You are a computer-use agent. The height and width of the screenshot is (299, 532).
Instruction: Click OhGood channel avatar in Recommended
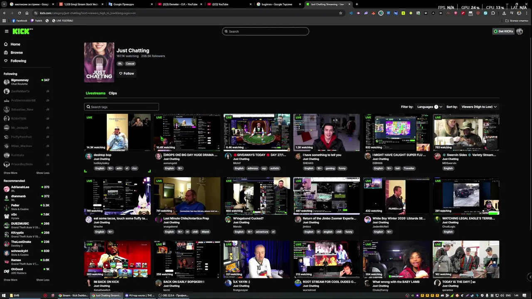pos(7,271)
